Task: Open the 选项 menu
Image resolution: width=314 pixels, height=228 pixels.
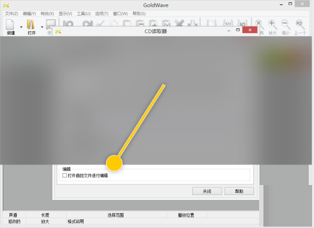Action: click(x=102, y=14)
